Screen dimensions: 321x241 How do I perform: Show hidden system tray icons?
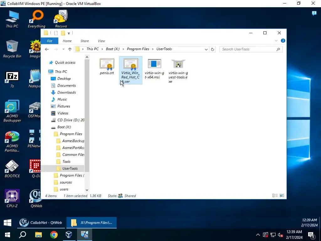tap(258, 235)
